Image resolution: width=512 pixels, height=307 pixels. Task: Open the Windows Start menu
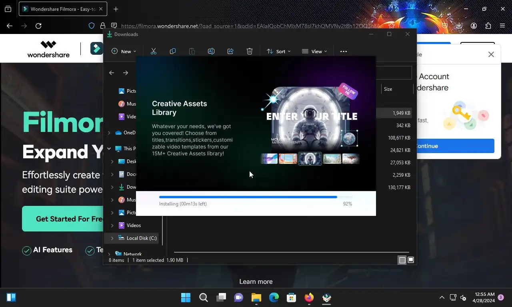(186, 297)
